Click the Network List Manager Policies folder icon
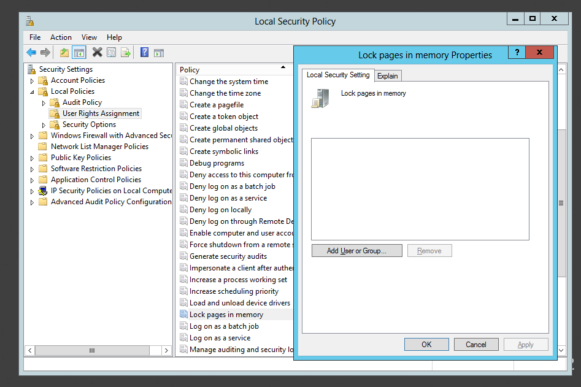Screen dimensions: 581x387 point(43,147)
